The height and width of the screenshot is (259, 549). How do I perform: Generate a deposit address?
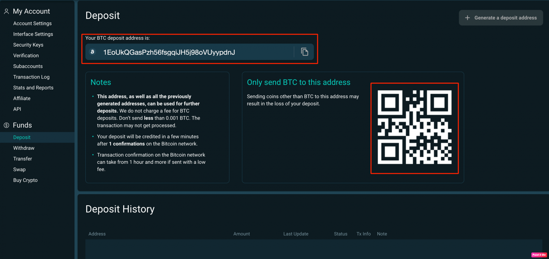coord(501,18)
